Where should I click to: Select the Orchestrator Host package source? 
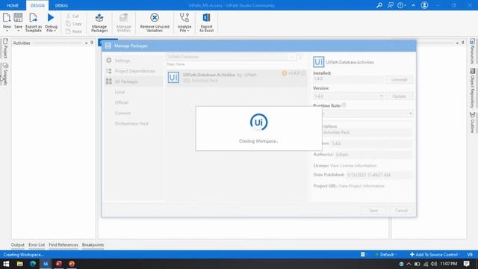click(x=131, y=123)
